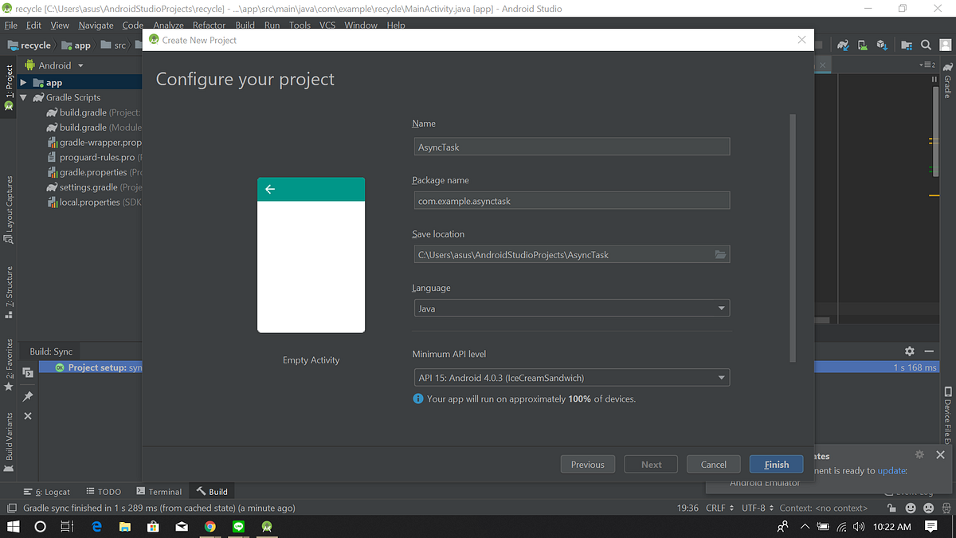Click the Finish button
The image size is (956, 538).
(776, 464)
